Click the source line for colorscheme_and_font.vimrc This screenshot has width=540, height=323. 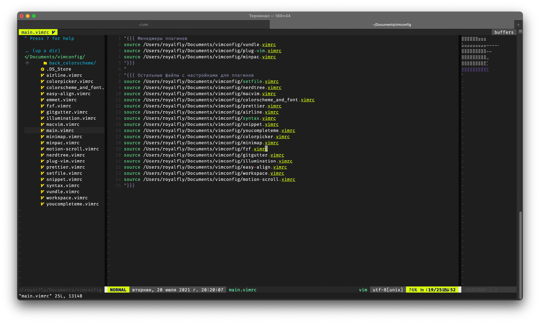coord(219,100)
